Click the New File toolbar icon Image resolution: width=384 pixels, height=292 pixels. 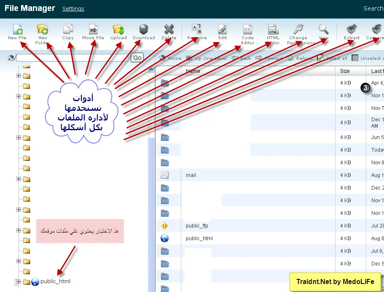[17, 29]
